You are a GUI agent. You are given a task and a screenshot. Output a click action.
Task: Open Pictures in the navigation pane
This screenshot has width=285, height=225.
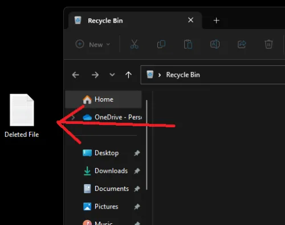[x=103, y=207]
